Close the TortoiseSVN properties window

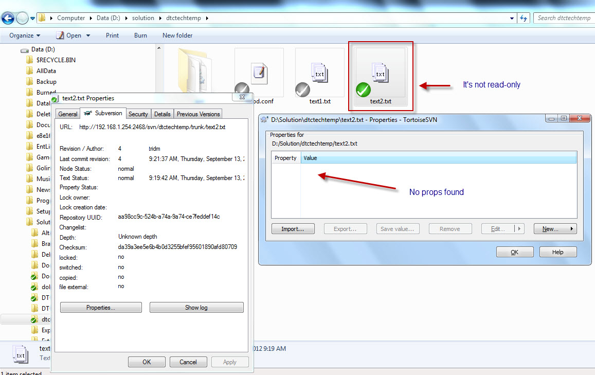(x=580, y=118)
